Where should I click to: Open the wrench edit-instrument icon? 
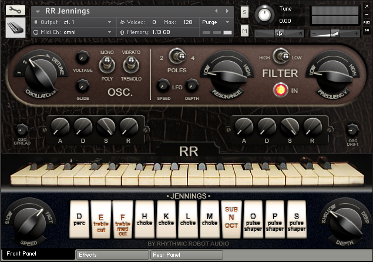click(x=15, y=11)
